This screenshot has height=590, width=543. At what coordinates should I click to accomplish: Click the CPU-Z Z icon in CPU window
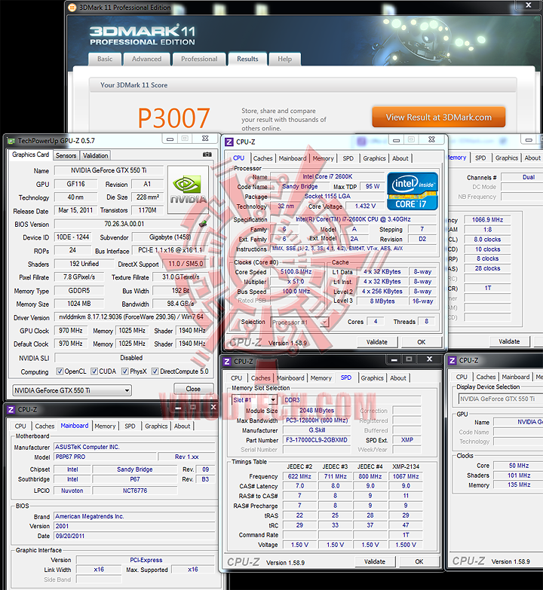click(x=229, y=142)
